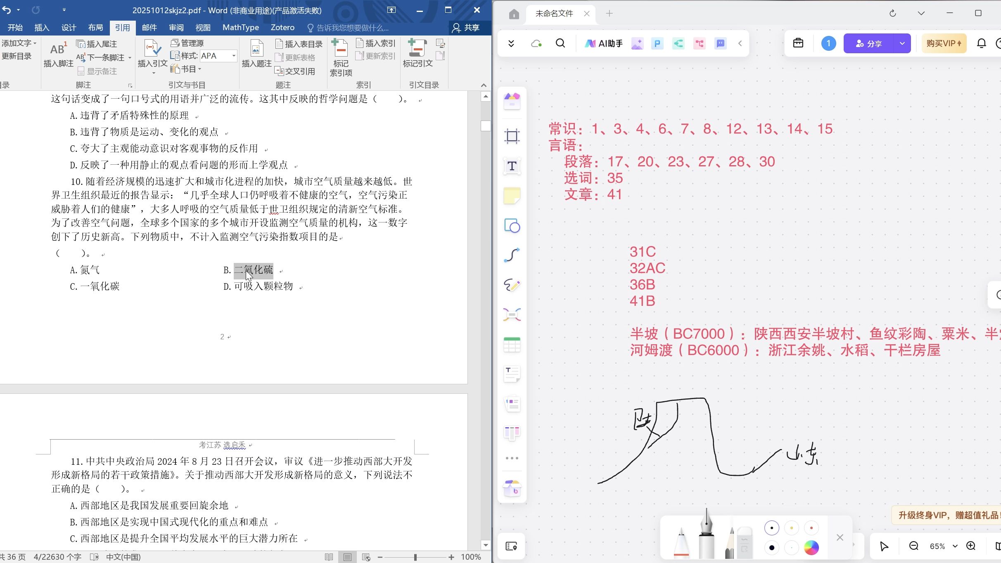
Task: Select the sticky note tool
Action: [x=512, y=196]
